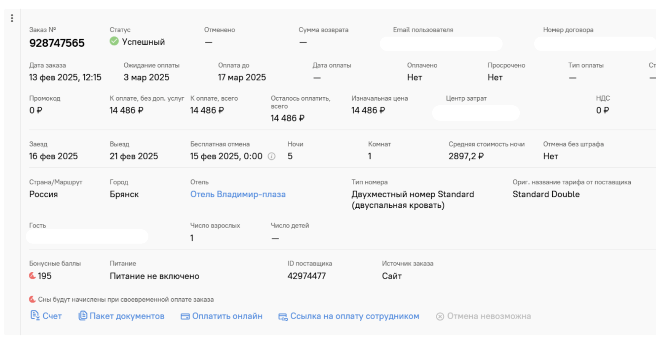Click the Промокод value 0 ₽
The image size is (656, 340).
(x=36, y=110)
